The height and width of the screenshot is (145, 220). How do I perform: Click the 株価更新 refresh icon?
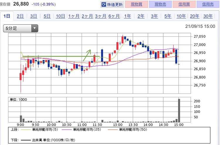tap(104, 4)
